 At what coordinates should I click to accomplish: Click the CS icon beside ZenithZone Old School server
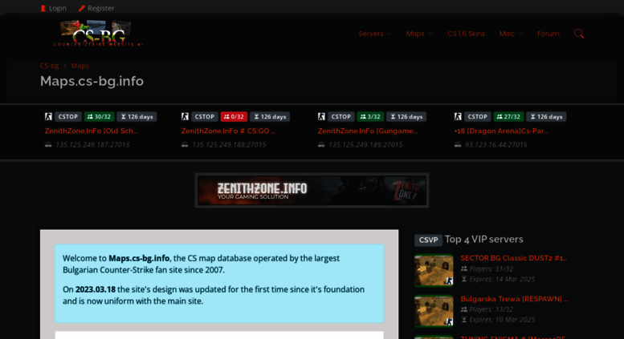pyautogui.click(x=48, y=116)
